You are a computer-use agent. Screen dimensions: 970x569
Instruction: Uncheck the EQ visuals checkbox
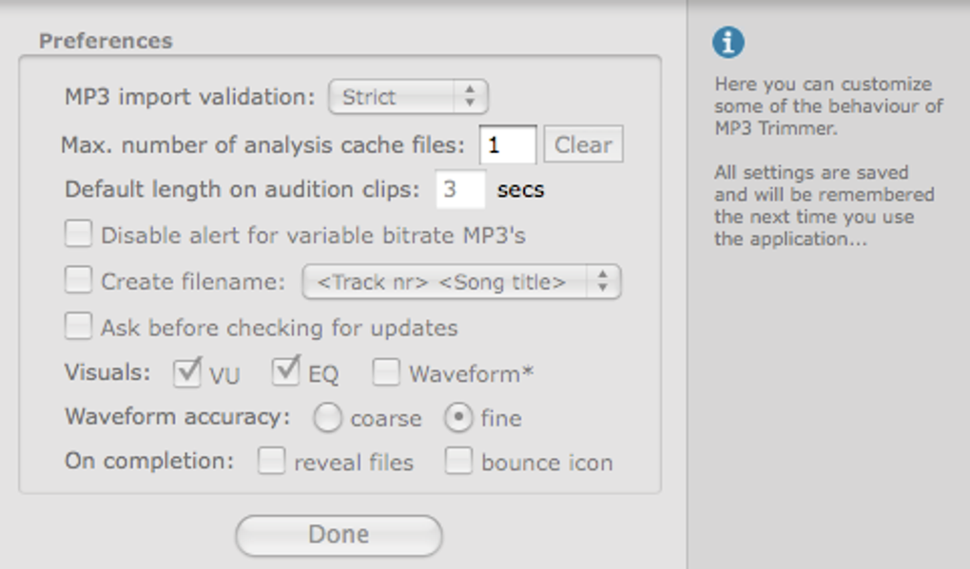coord(286,372)
